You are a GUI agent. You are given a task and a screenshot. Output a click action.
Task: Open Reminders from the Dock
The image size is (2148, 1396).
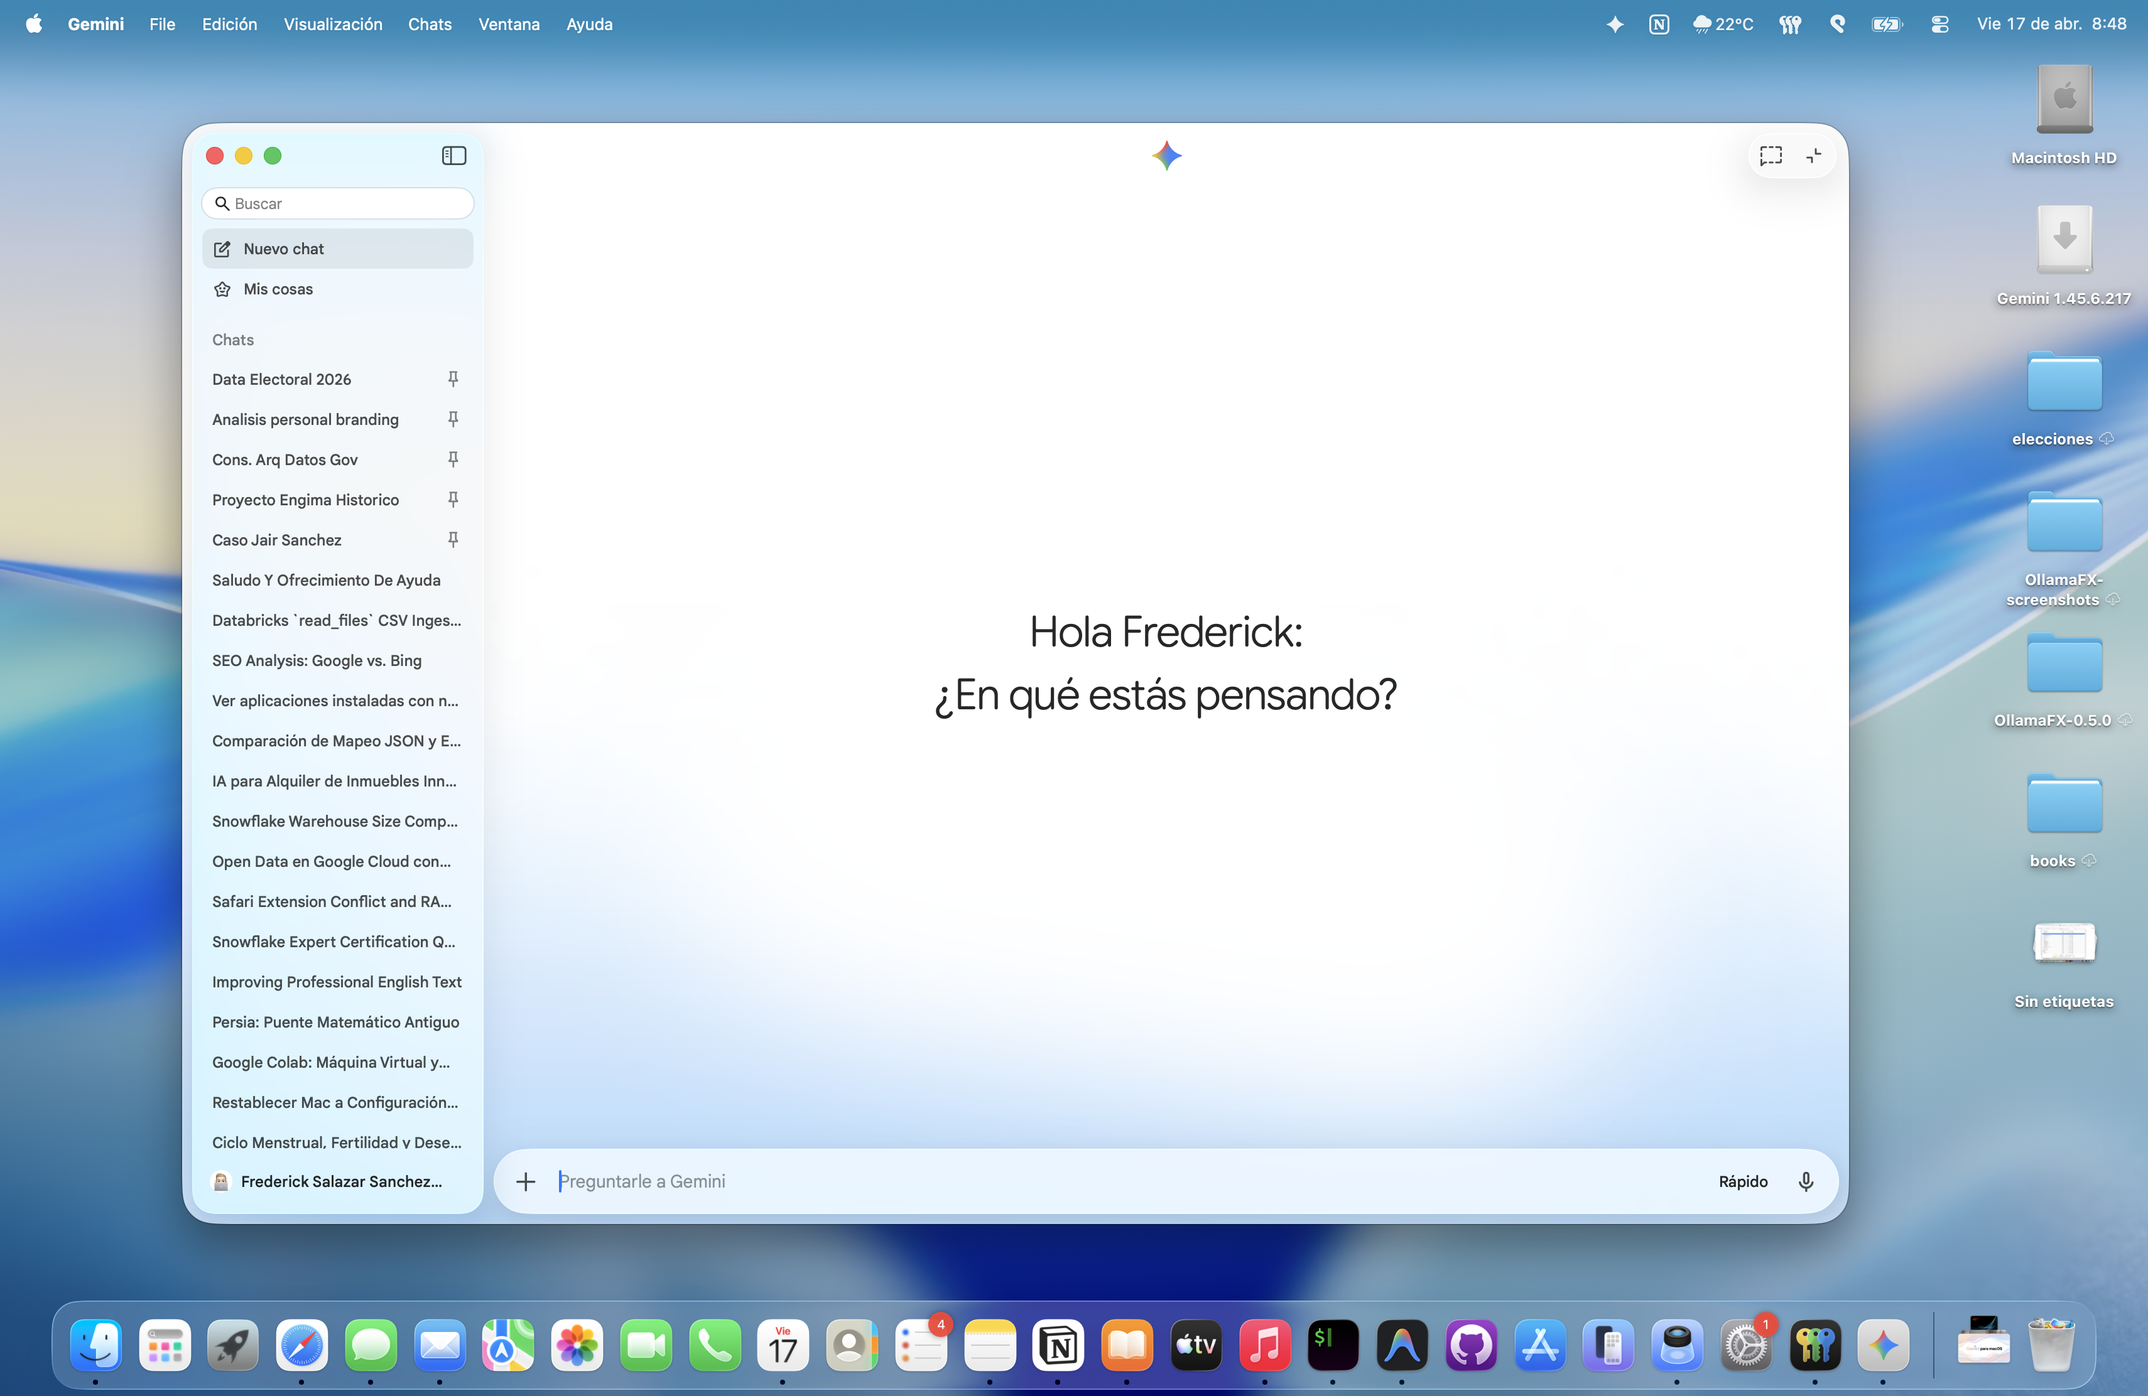(921, 1345)
